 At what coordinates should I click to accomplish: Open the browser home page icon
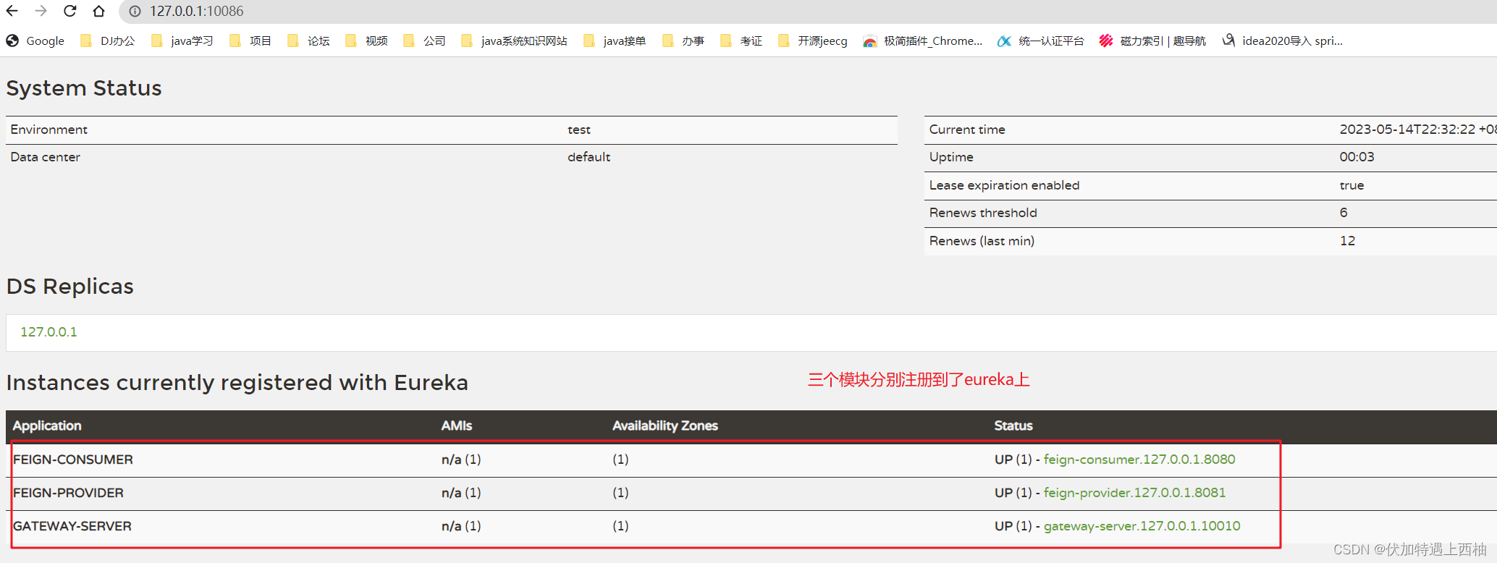point(98,11)
